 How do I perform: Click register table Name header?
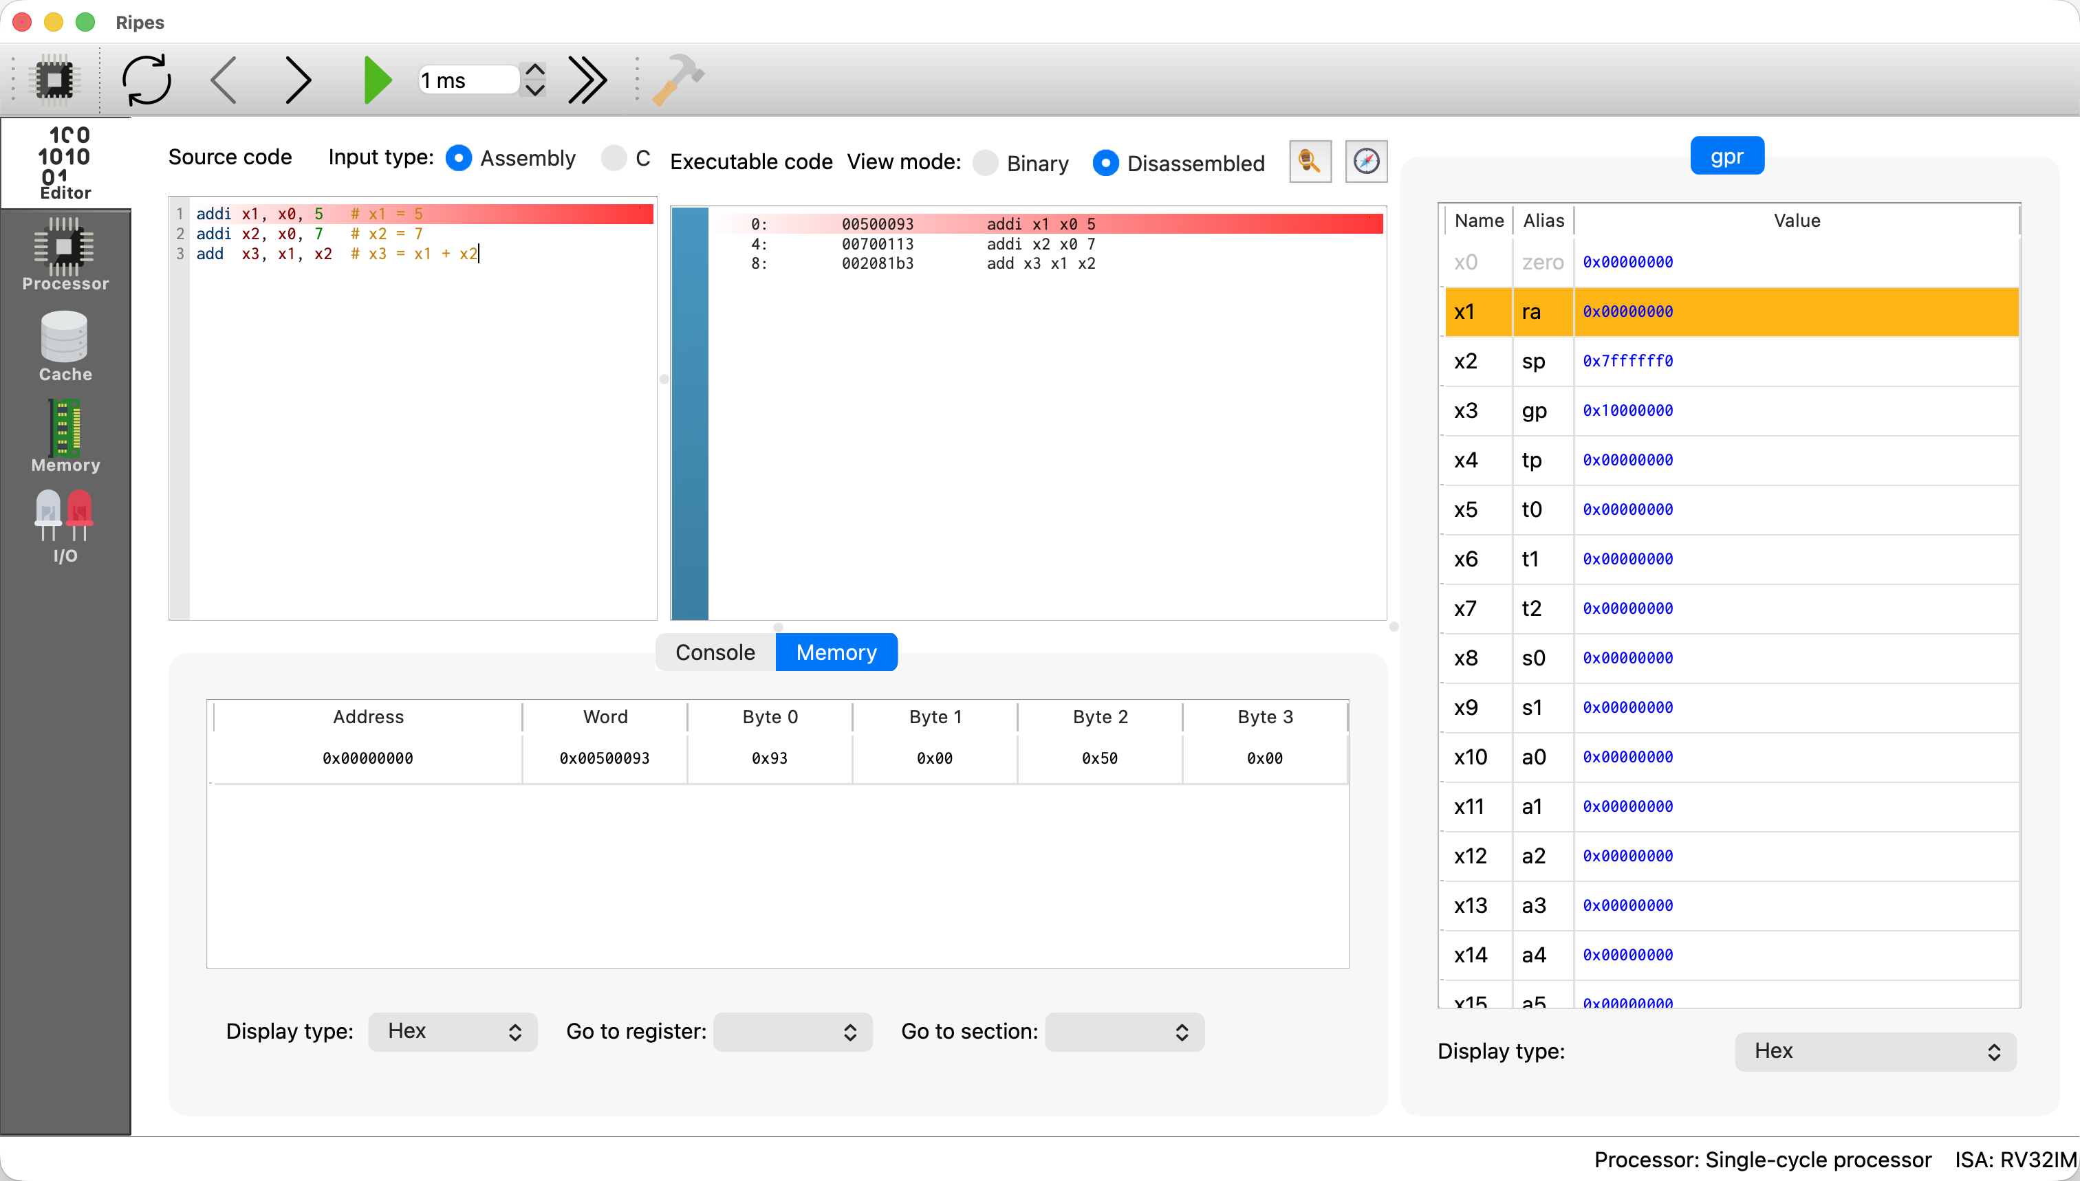(x=1479, y=221)
